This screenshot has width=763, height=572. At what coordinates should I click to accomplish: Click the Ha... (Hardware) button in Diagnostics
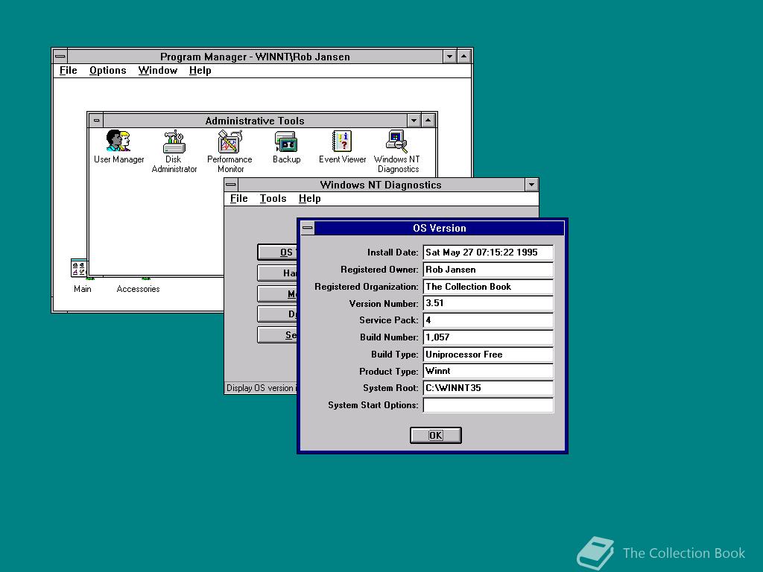point(277,273)
